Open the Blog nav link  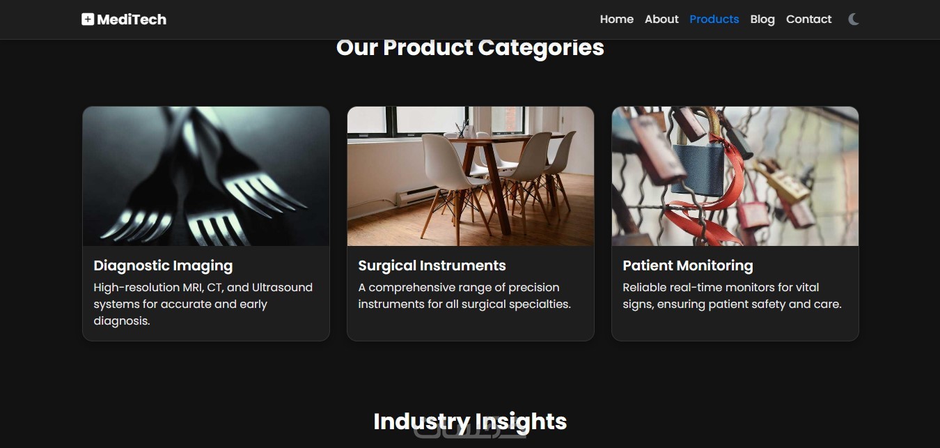(762, 20)
